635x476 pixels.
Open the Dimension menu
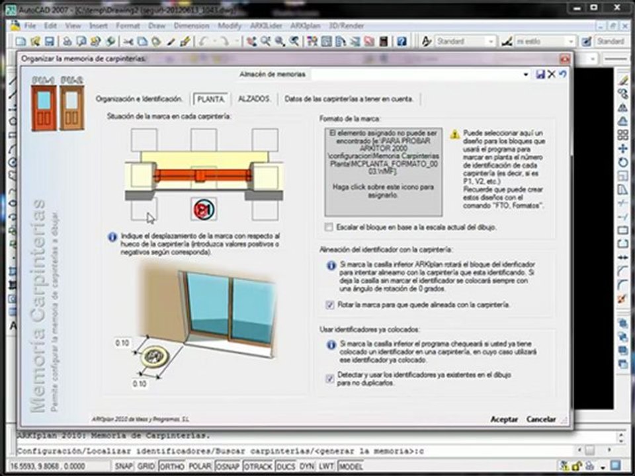click(191, 26)
